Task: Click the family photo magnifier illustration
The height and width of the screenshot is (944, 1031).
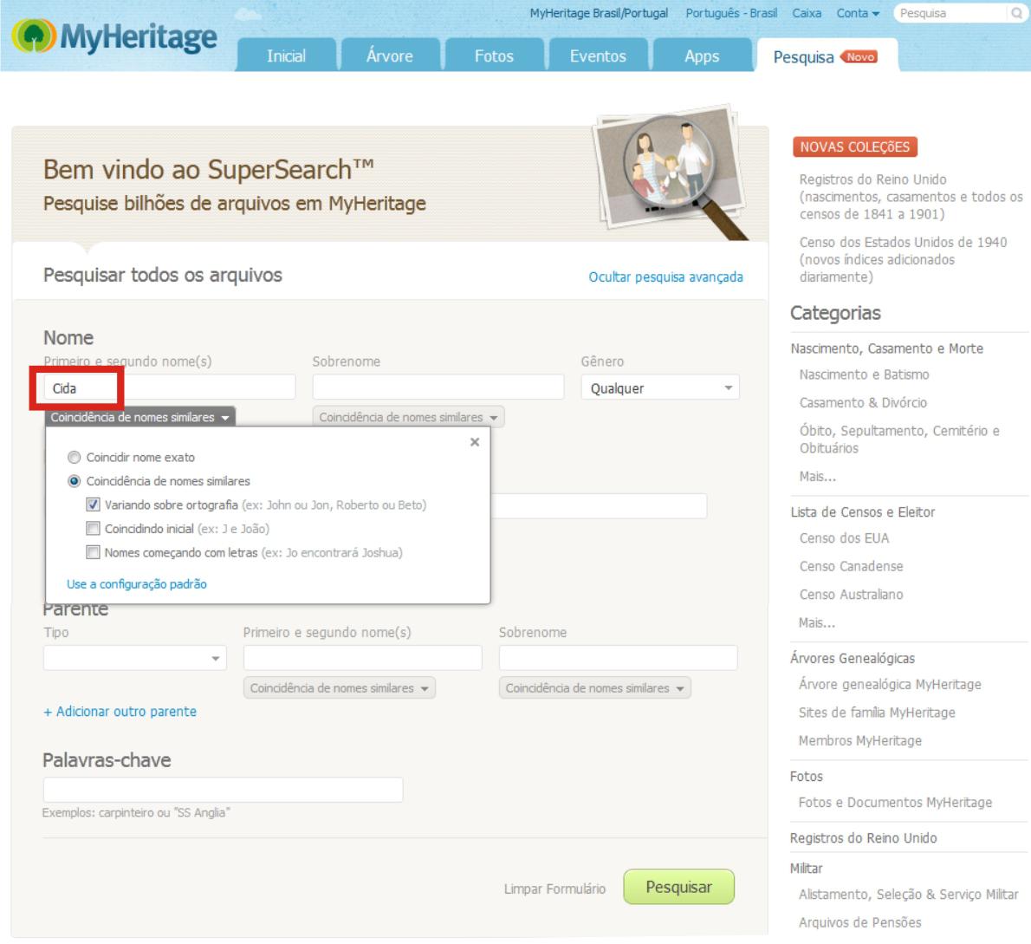Action: 671,171
